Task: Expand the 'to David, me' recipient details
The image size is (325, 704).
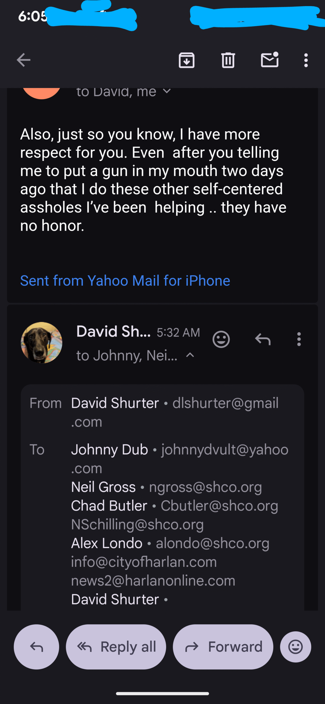Action: (167, 91)
